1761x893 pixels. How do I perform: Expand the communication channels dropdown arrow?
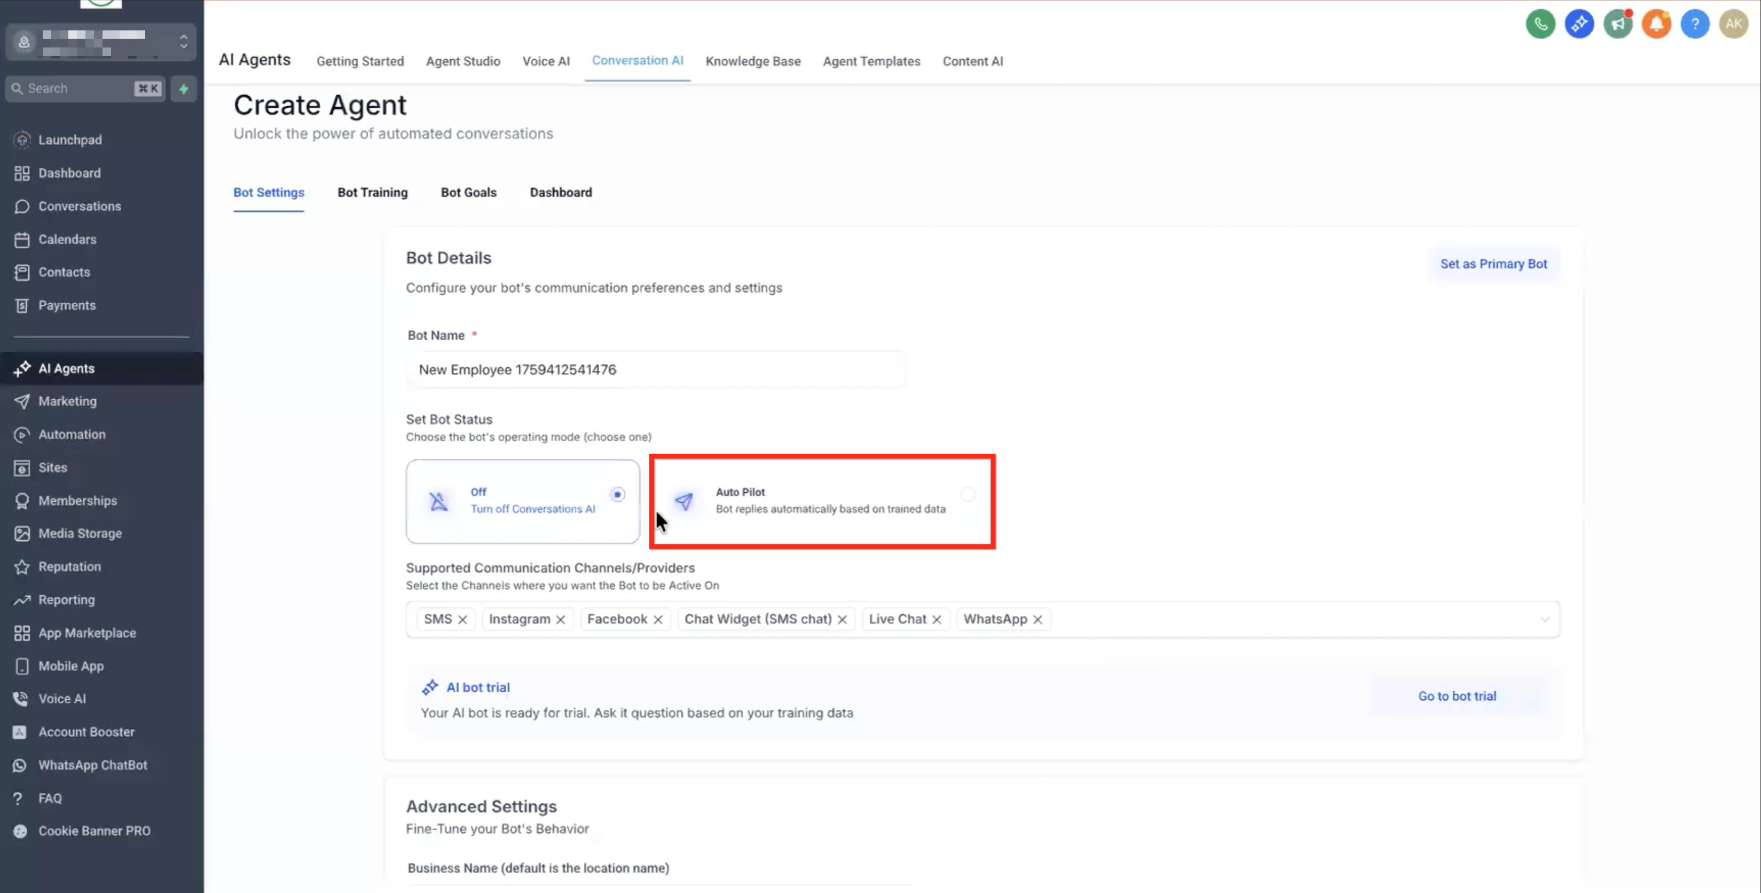[1544, 619]
